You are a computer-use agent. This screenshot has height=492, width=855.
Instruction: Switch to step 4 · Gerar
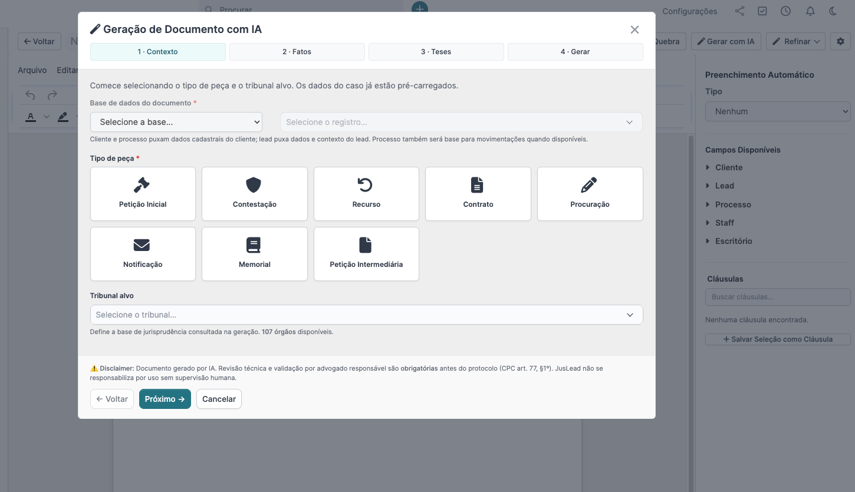tap(576, 52)
